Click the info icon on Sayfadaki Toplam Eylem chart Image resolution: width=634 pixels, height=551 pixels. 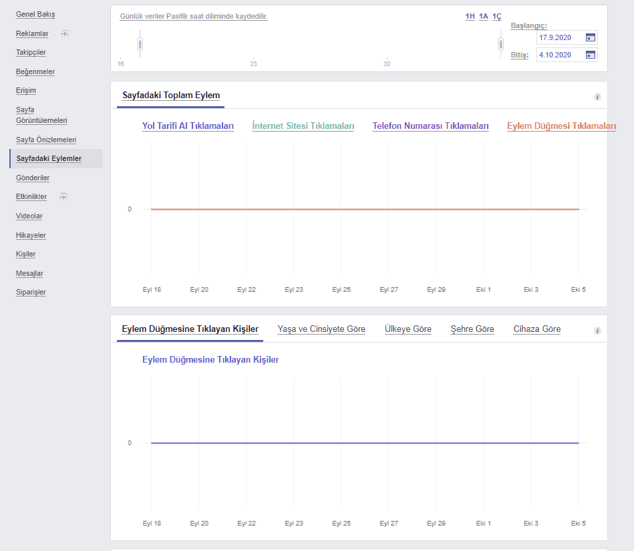pyautogui.click(x=597, y=96)
